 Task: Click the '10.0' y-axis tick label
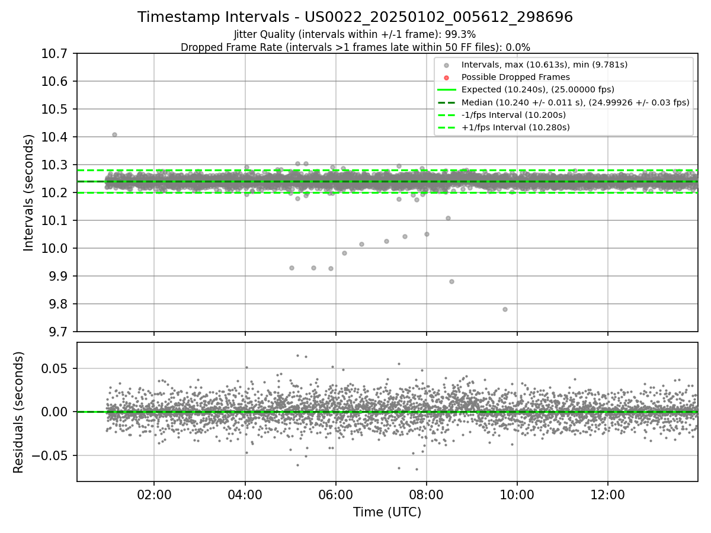56,249
